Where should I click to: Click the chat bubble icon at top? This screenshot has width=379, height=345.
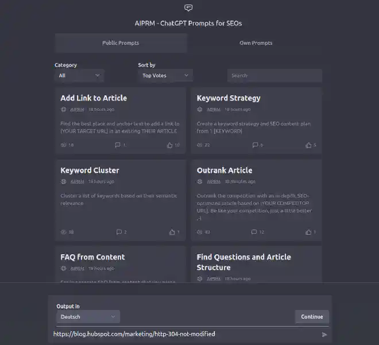coord(188,8)
